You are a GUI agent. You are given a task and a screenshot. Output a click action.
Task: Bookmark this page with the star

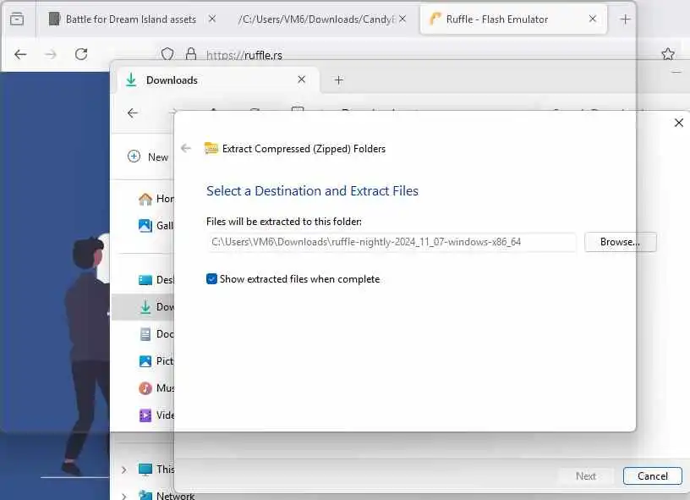667,54
